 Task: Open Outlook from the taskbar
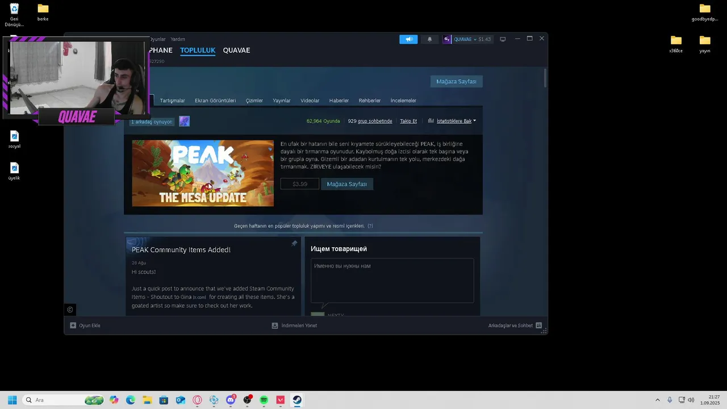tap(181, 400)
